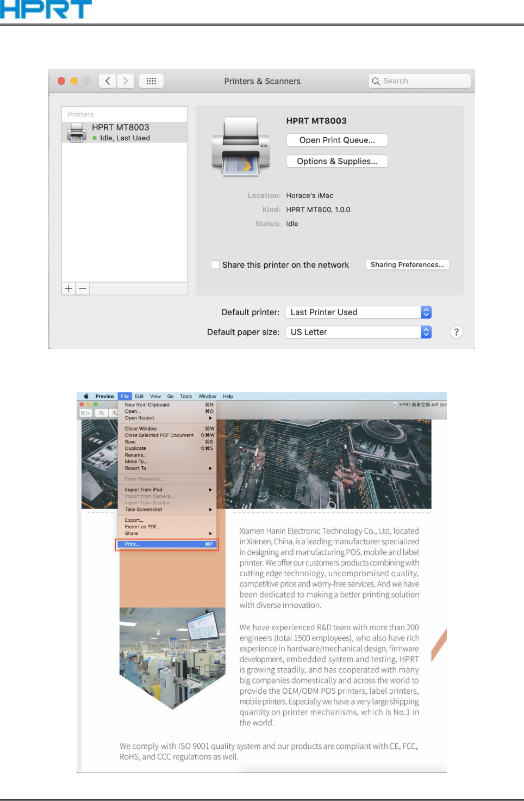This screenshot has width=524, height=801.
Task: Expand Revert To submenu
Action: point(169,468)
